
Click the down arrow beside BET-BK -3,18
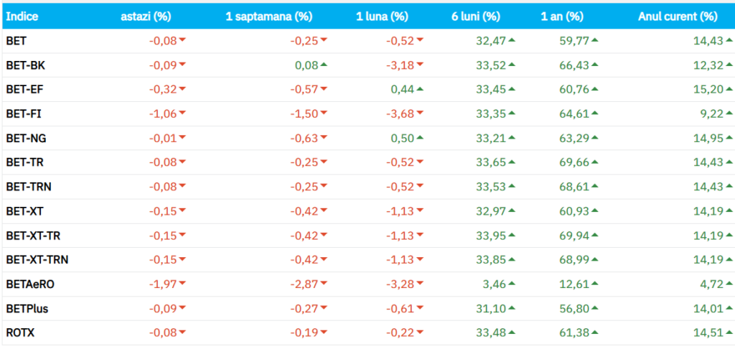click(x=420, y=65)
